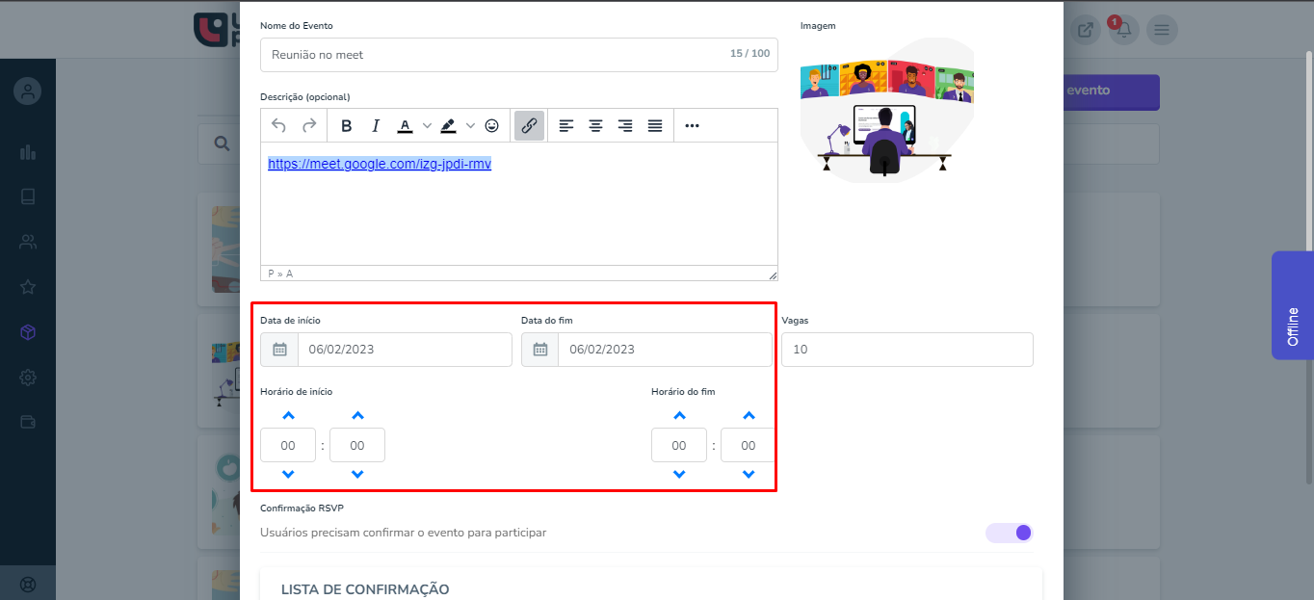Screen dimensions: 1314x600
Task: Decrease start time hour
Action: [288, 475]
